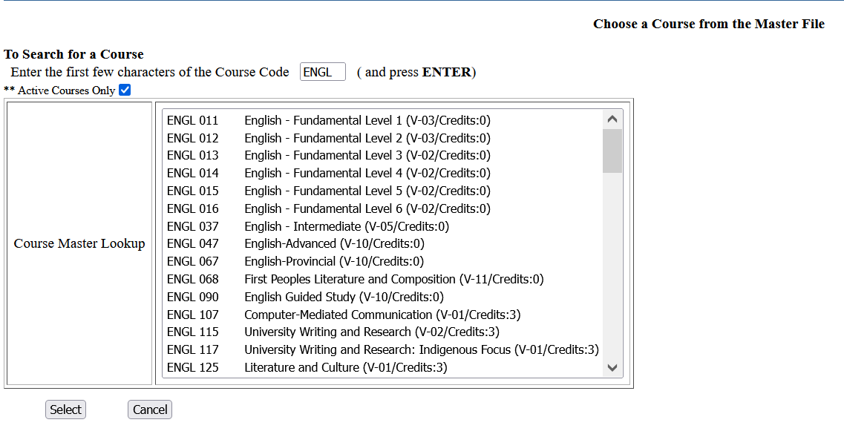The image size is (844, 434).
Task: Uncheck the Active Courses Only checkbox
Action: 125,90
